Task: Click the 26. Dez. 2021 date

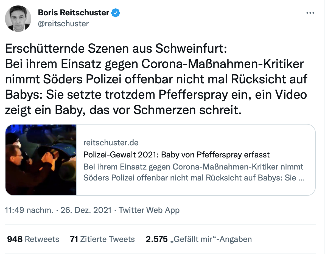Action: pos(86,210)
